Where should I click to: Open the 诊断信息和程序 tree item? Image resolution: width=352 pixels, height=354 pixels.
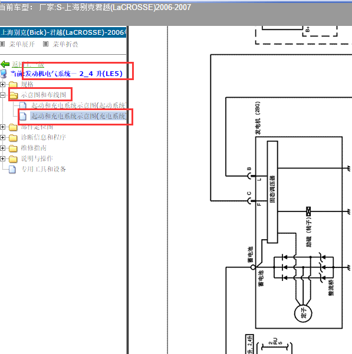pyautogui.click(x=44, y=137)
